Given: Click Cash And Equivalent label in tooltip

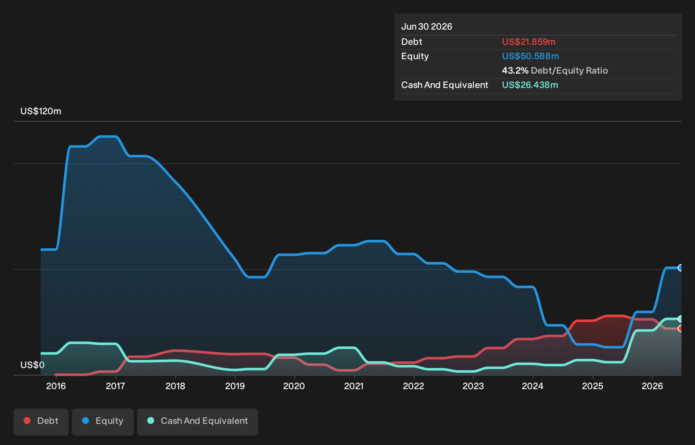Looking at the screenshot, I should (444, 85).
